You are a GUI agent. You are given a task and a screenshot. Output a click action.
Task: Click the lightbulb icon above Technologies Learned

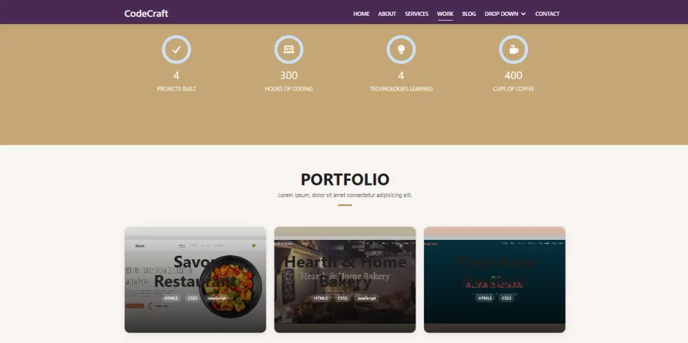401,49
